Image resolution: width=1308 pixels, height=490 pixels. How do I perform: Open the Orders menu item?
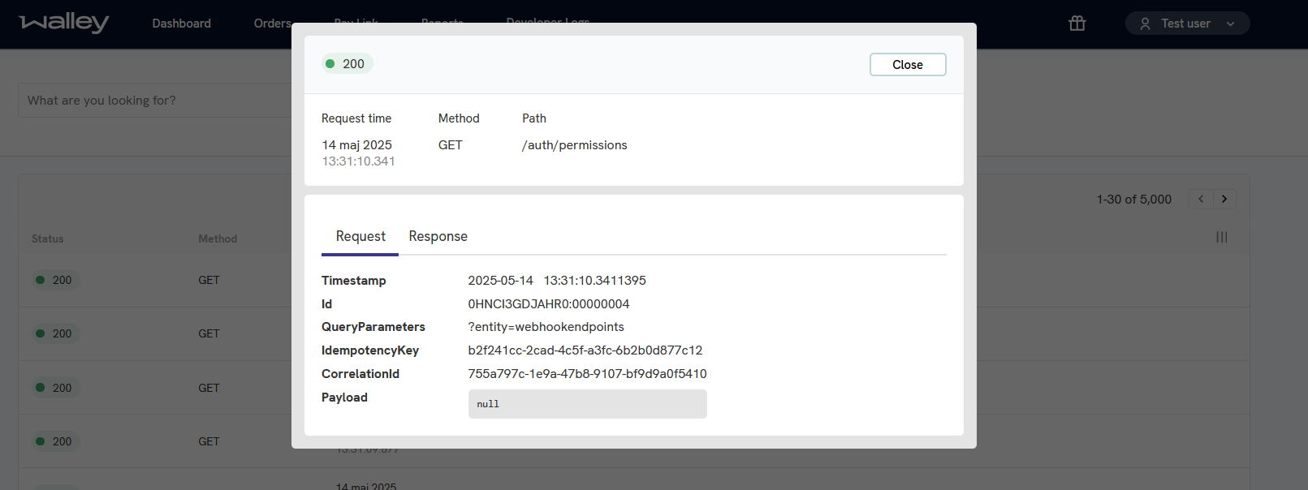tap(272, 24)
